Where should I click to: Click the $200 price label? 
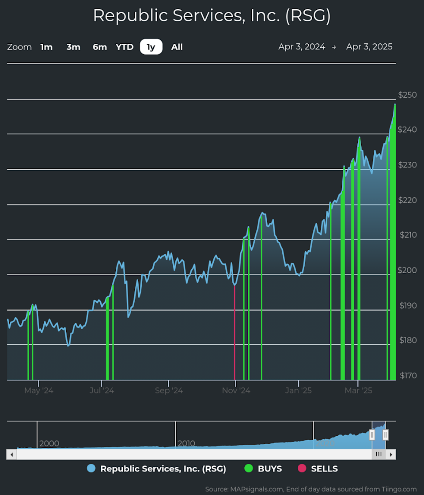[407, 270]
